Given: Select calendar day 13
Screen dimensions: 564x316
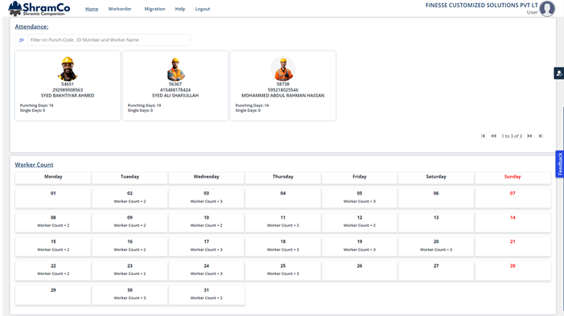Looking at the screenshot, I should coord(436,222).
